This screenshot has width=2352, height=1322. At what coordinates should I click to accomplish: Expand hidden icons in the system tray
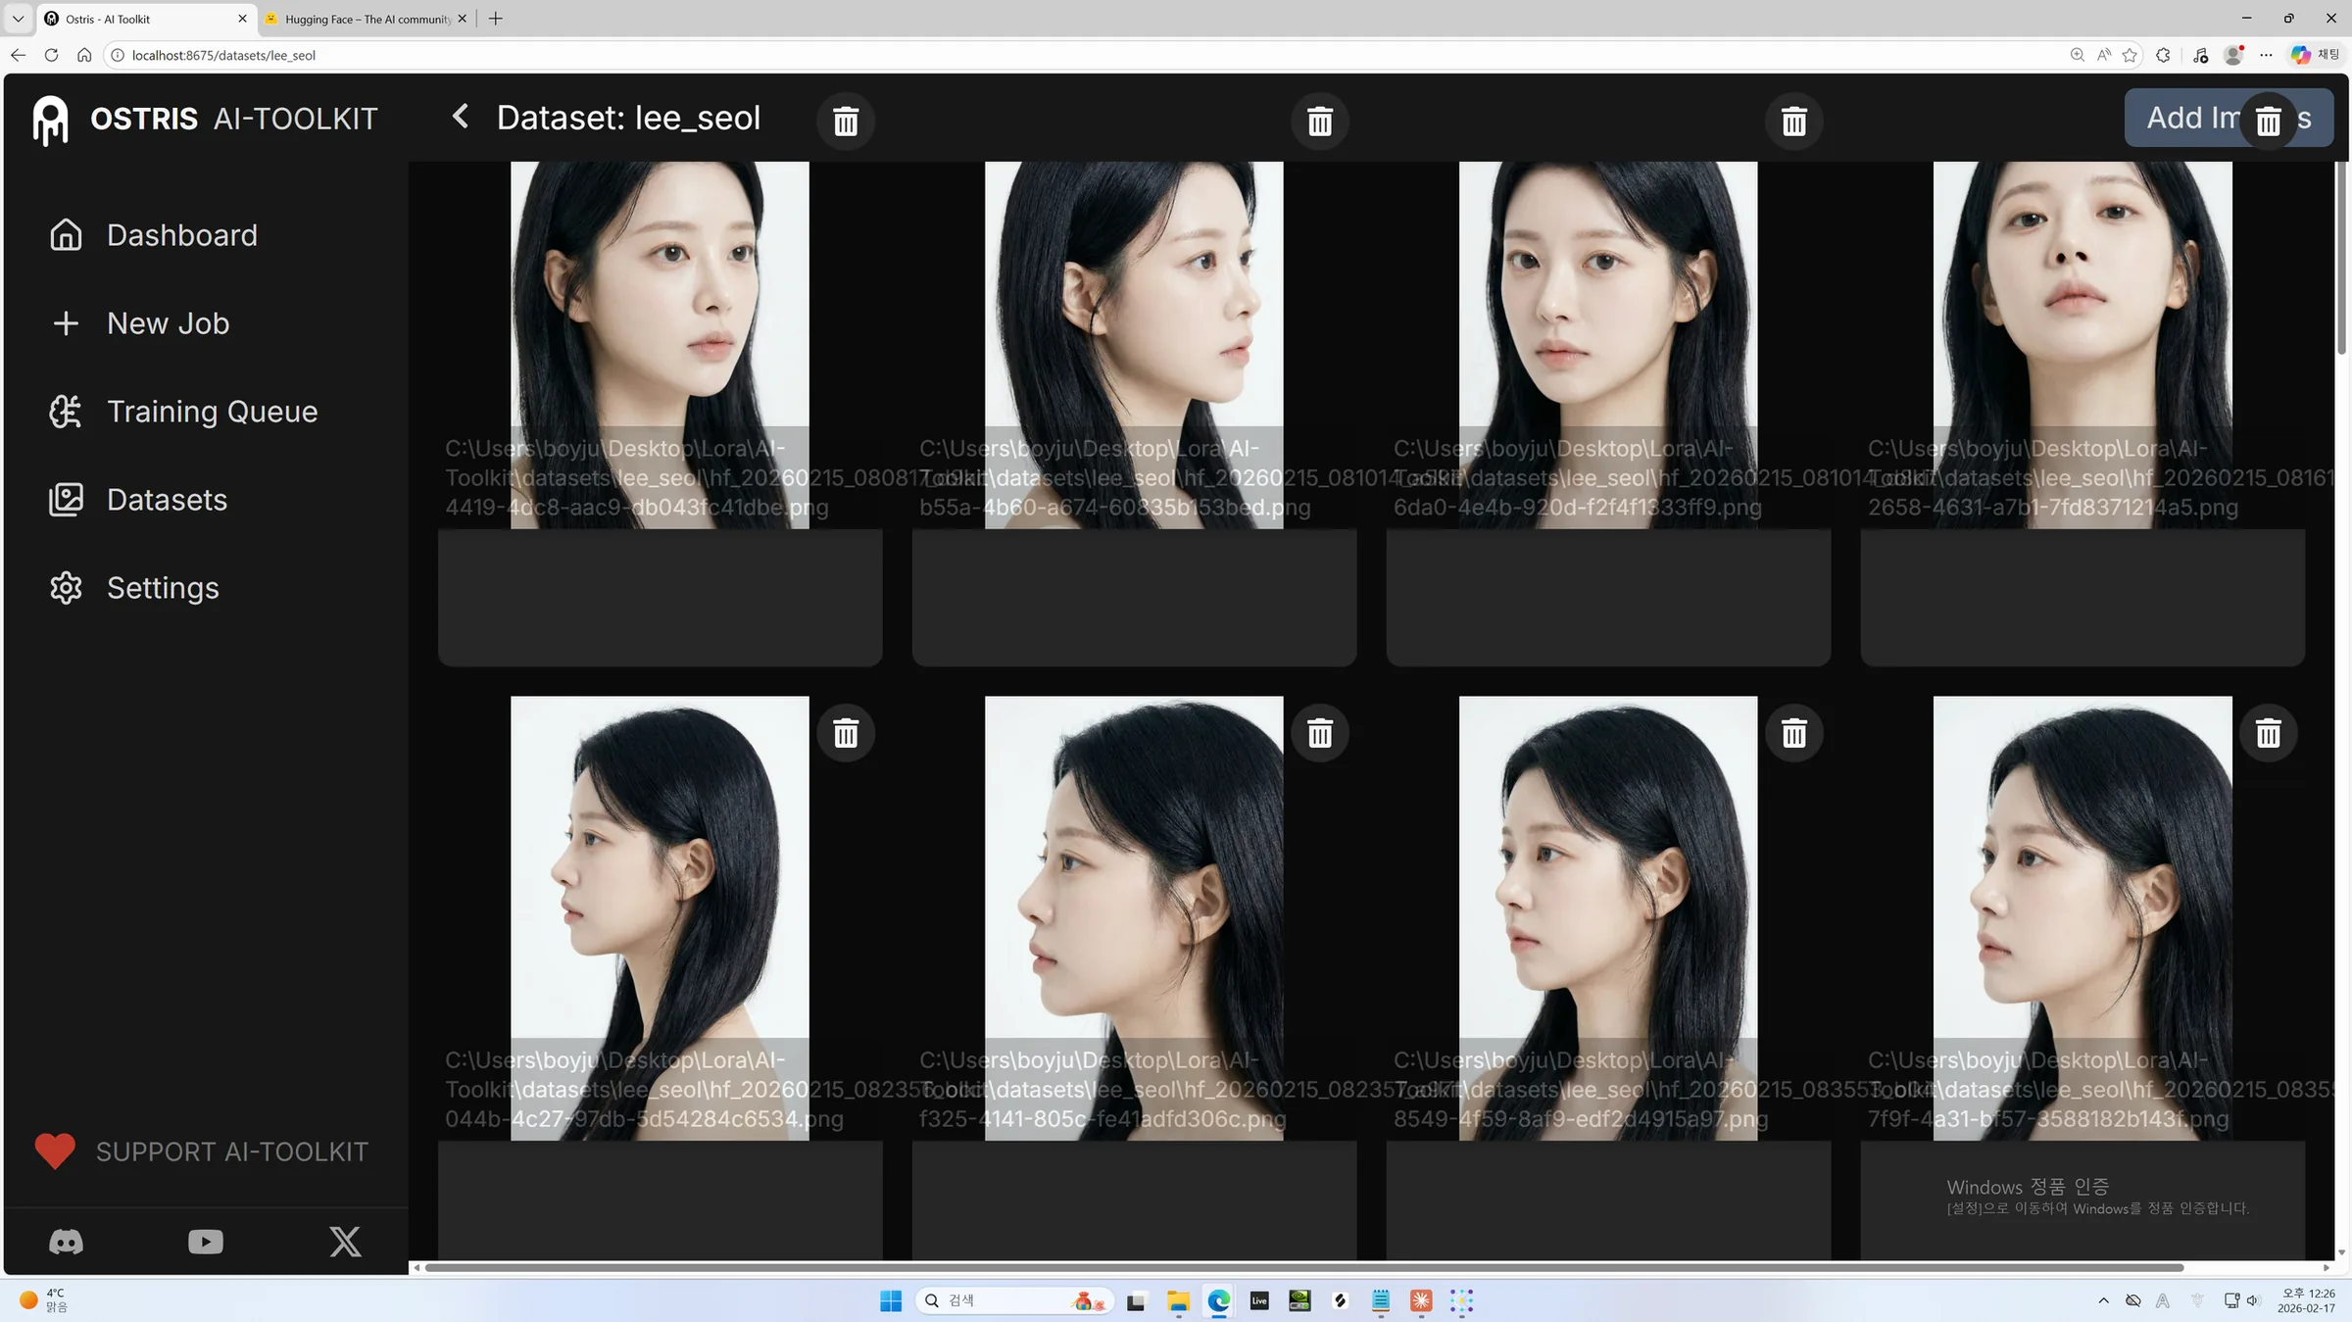[x=2104, y=1300]
